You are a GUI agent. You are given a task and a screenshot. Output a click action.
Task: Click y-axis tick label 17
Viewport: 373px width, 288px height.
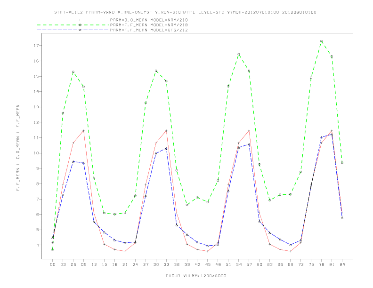click(x=36, y=46)
